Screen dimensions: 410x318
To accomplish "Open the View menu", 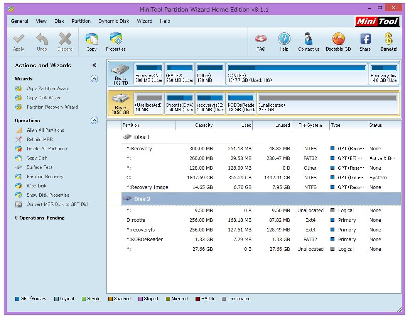I will coord(41,21).
